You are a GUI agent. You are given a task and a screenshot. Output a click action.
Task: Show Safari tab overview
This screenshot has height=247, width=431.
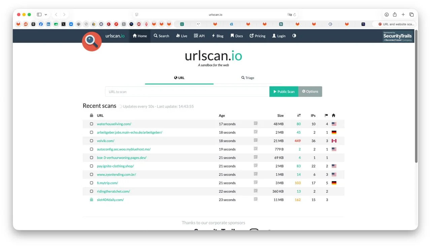411,14
